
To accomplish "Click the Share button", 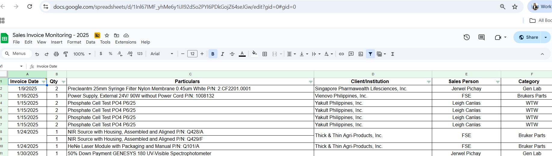I will click(529, 37).
